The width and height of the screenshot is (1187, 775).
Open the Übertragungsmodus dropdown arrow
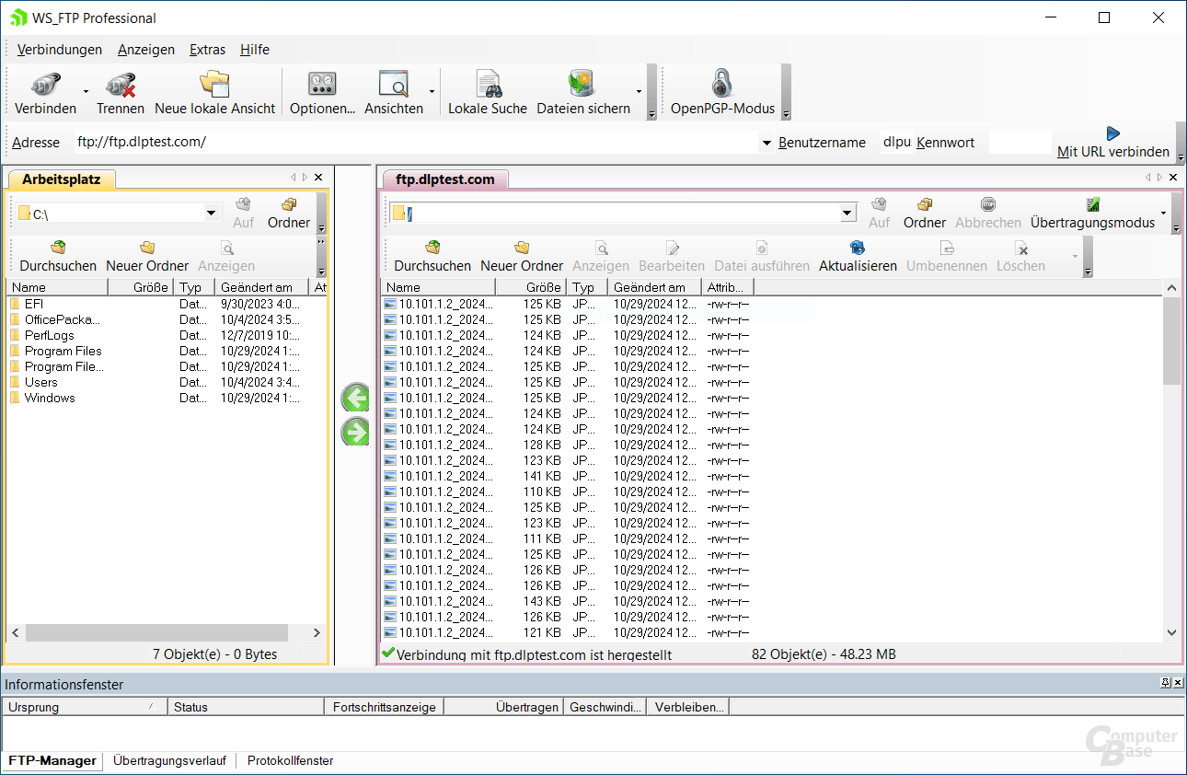(1163, 214)
